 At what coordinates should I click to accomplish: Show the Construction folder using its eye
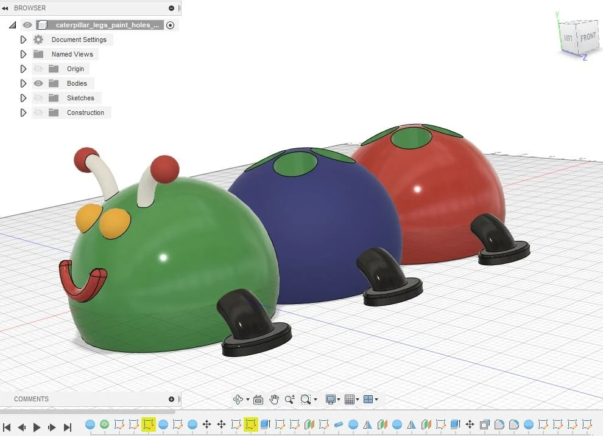[38, 112]
